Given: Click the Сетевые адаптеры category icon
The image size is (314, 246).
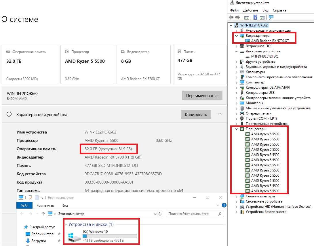Looking at the screenshot, I should tap(242, 196).
